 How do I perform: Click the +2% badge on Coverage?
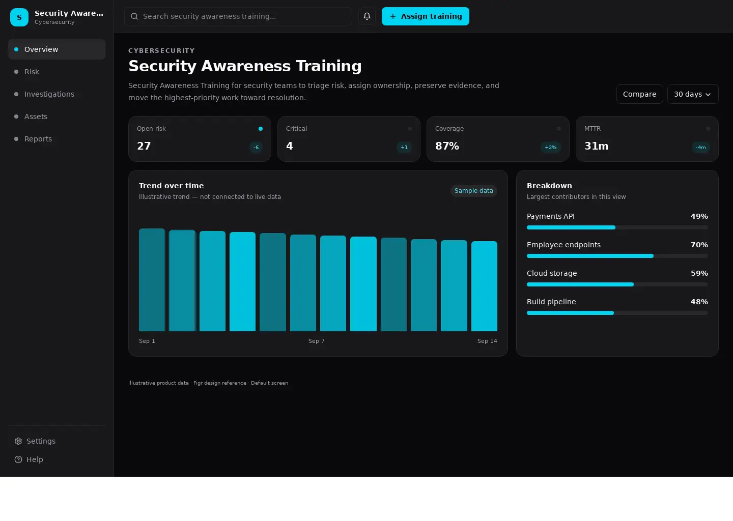tap(551, 148)
